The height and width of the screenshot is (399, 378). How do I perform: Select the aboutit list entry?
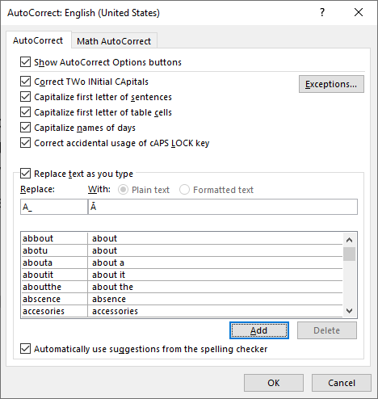182,275
